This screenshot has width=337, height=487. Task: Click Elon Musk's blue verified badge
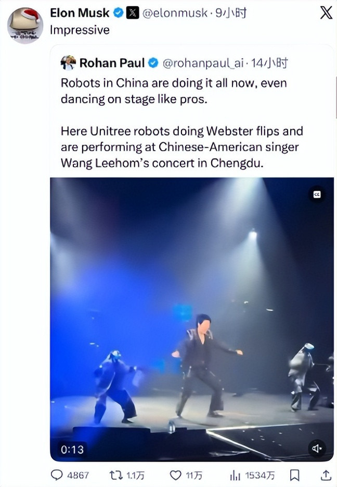pyautogui.click(x=119, y=13)
